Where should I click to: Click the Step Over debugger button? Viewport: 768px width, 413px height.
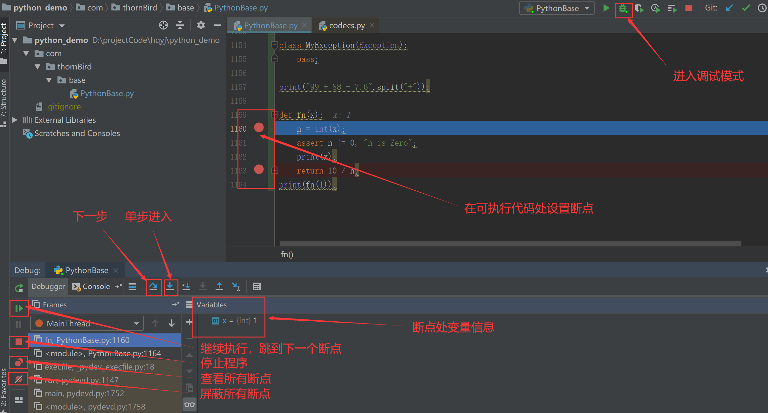coord(154,287)
